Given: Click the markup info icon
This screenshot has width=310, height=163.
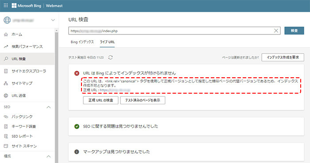Looking at the screenshot, I should click(77, 152).
